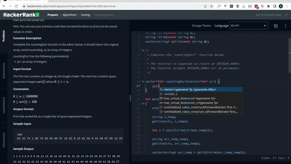The image size is (291, 164).
Task: Go back with the browser back arrow
Action: coord(4,6)
